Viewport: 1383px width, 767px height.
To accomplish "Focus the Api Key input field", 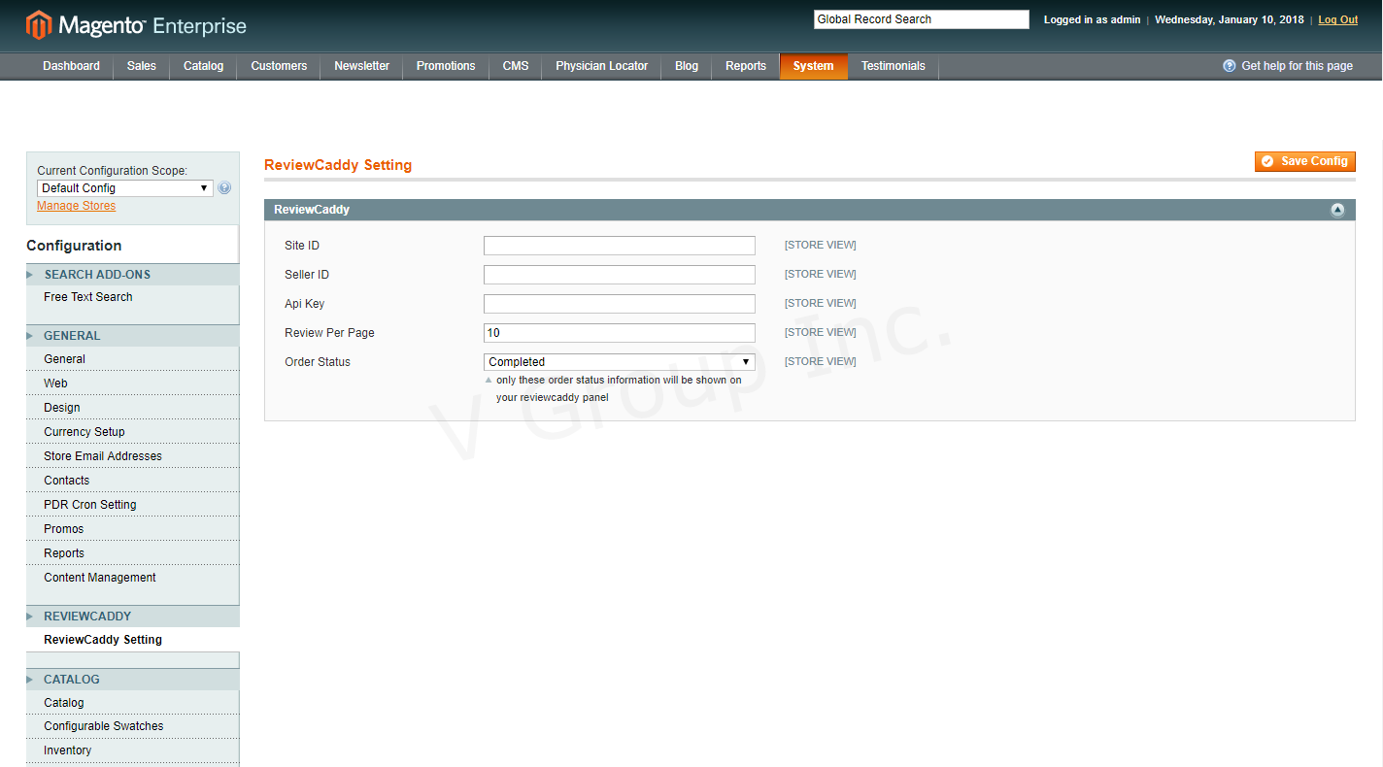I will click(x=619, y=304).
